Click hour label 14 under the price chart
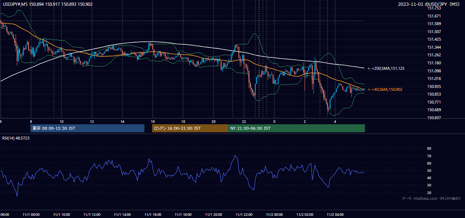Viewport: 465px width, 218px height. click(x=122, y=121)
